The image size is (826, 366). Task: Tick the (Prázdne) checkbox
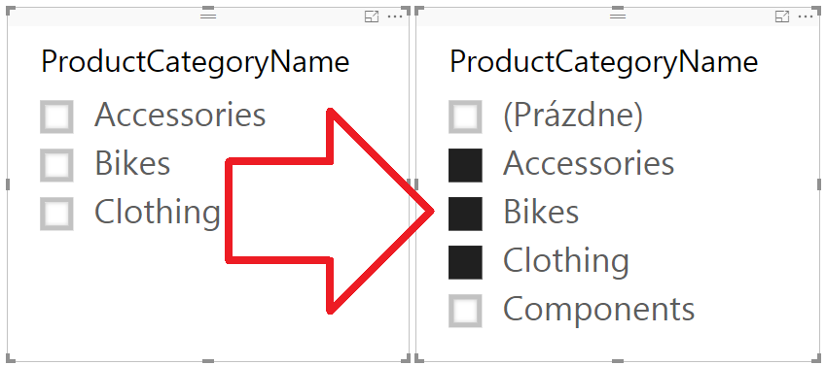[x=465, y=116]
